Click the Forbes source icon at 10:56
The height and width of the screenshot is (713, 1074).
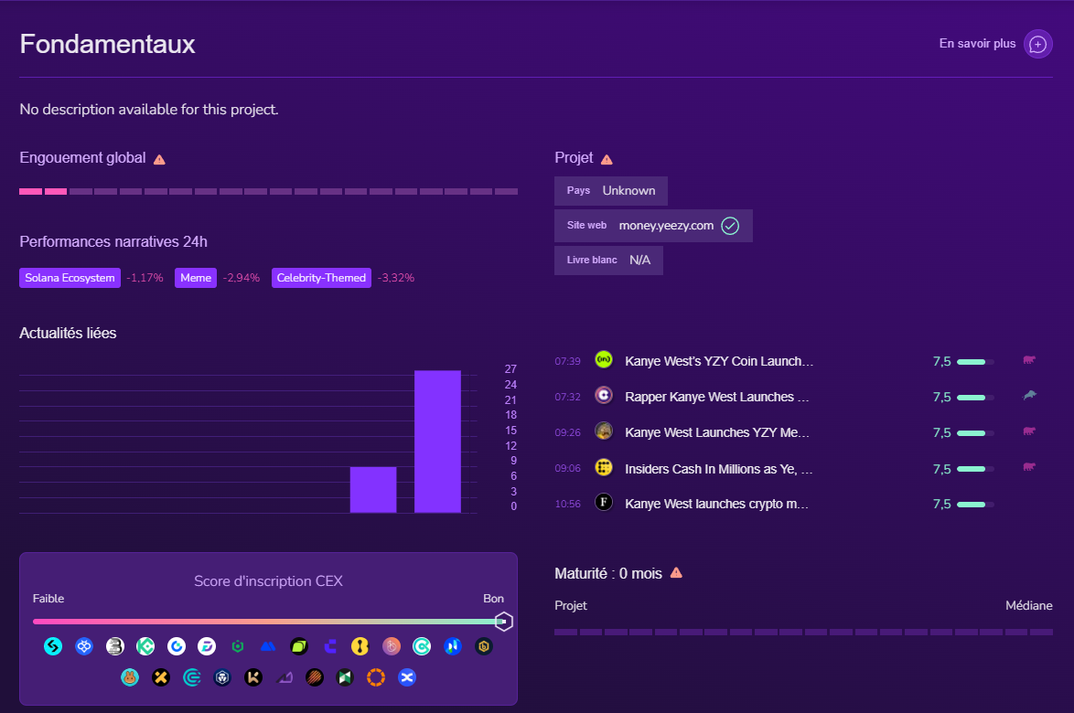603,503
